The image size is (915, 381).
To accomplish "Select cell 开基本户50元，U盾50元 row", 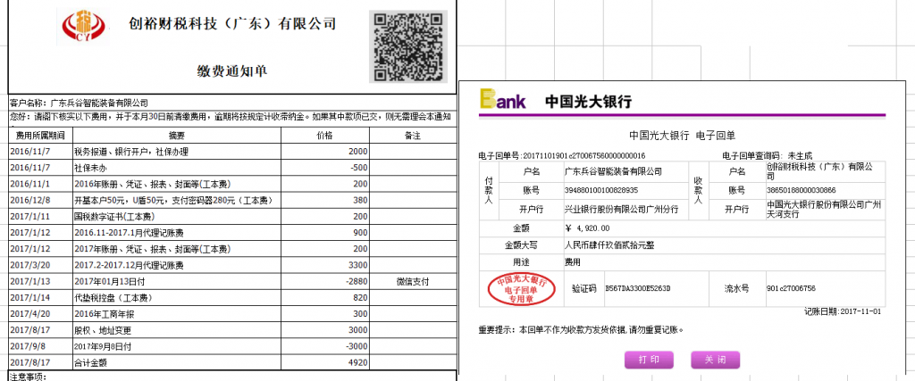I will [177, 201].
